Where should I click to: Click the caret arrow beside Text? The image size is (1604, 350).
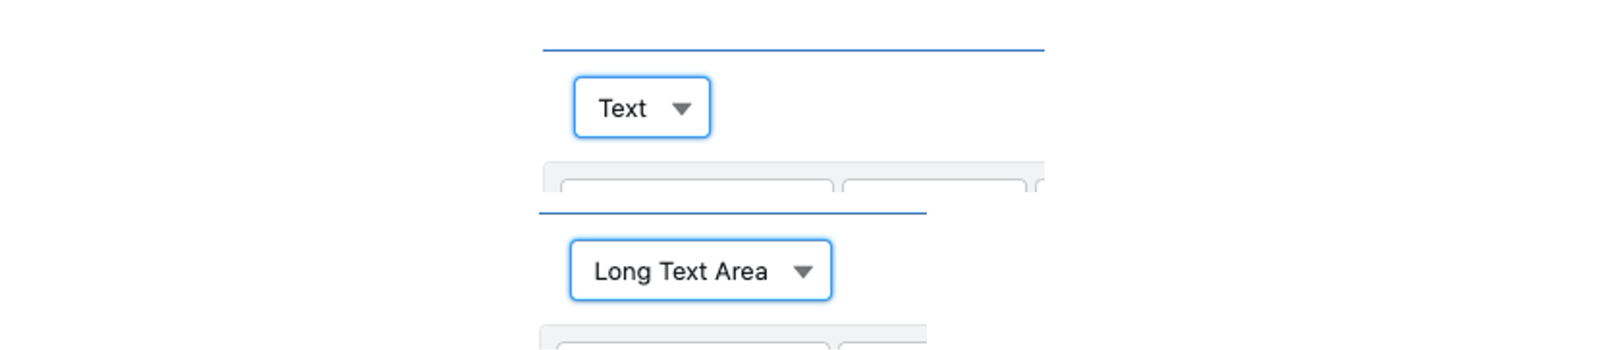coord(682,109)
